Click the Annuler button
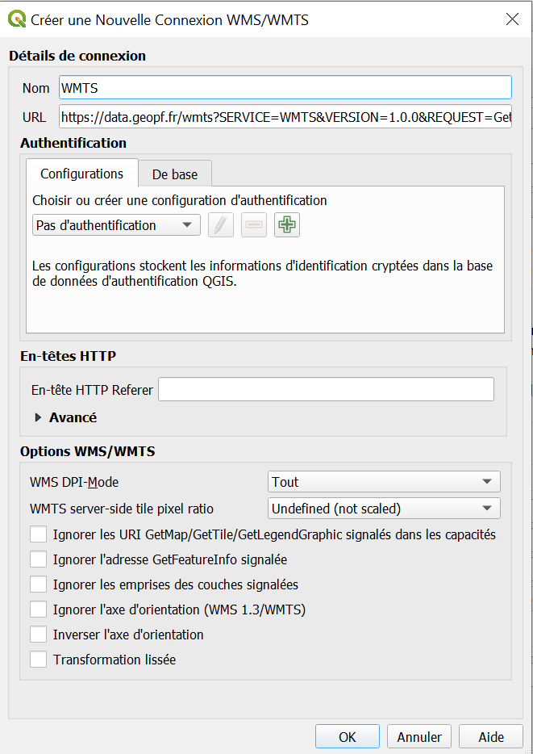 419,736
